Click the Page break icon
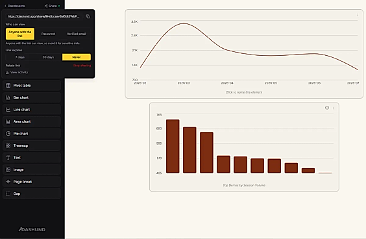366x239 pixels. [8, 182]
